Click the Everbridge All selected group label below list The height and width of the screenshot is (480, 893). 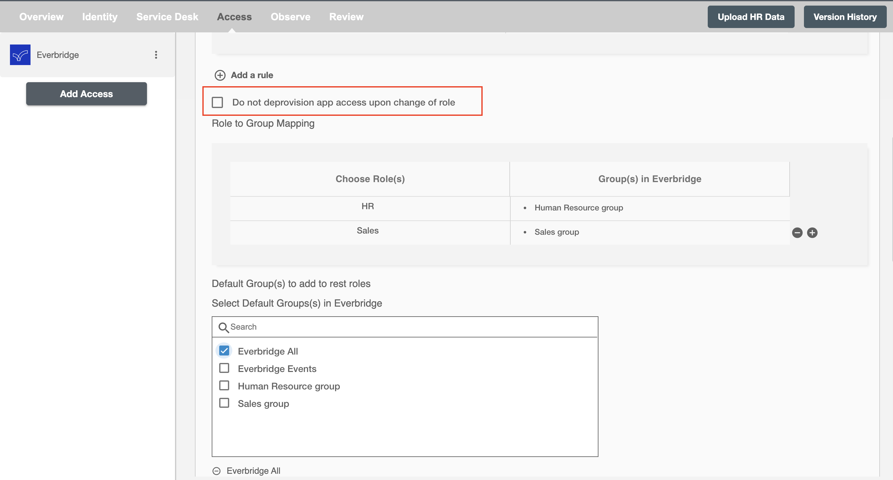(253, 471)
